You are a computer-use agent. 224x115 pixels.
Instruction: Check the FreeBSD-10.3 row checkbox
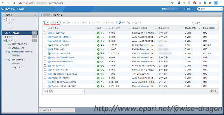coord(45,33)
